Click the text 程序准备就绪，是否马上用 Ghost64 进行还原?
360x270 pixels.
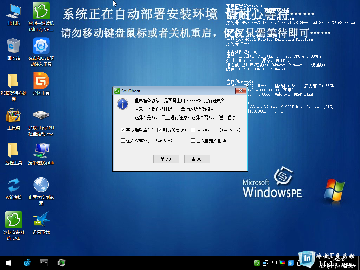[179, 101]
